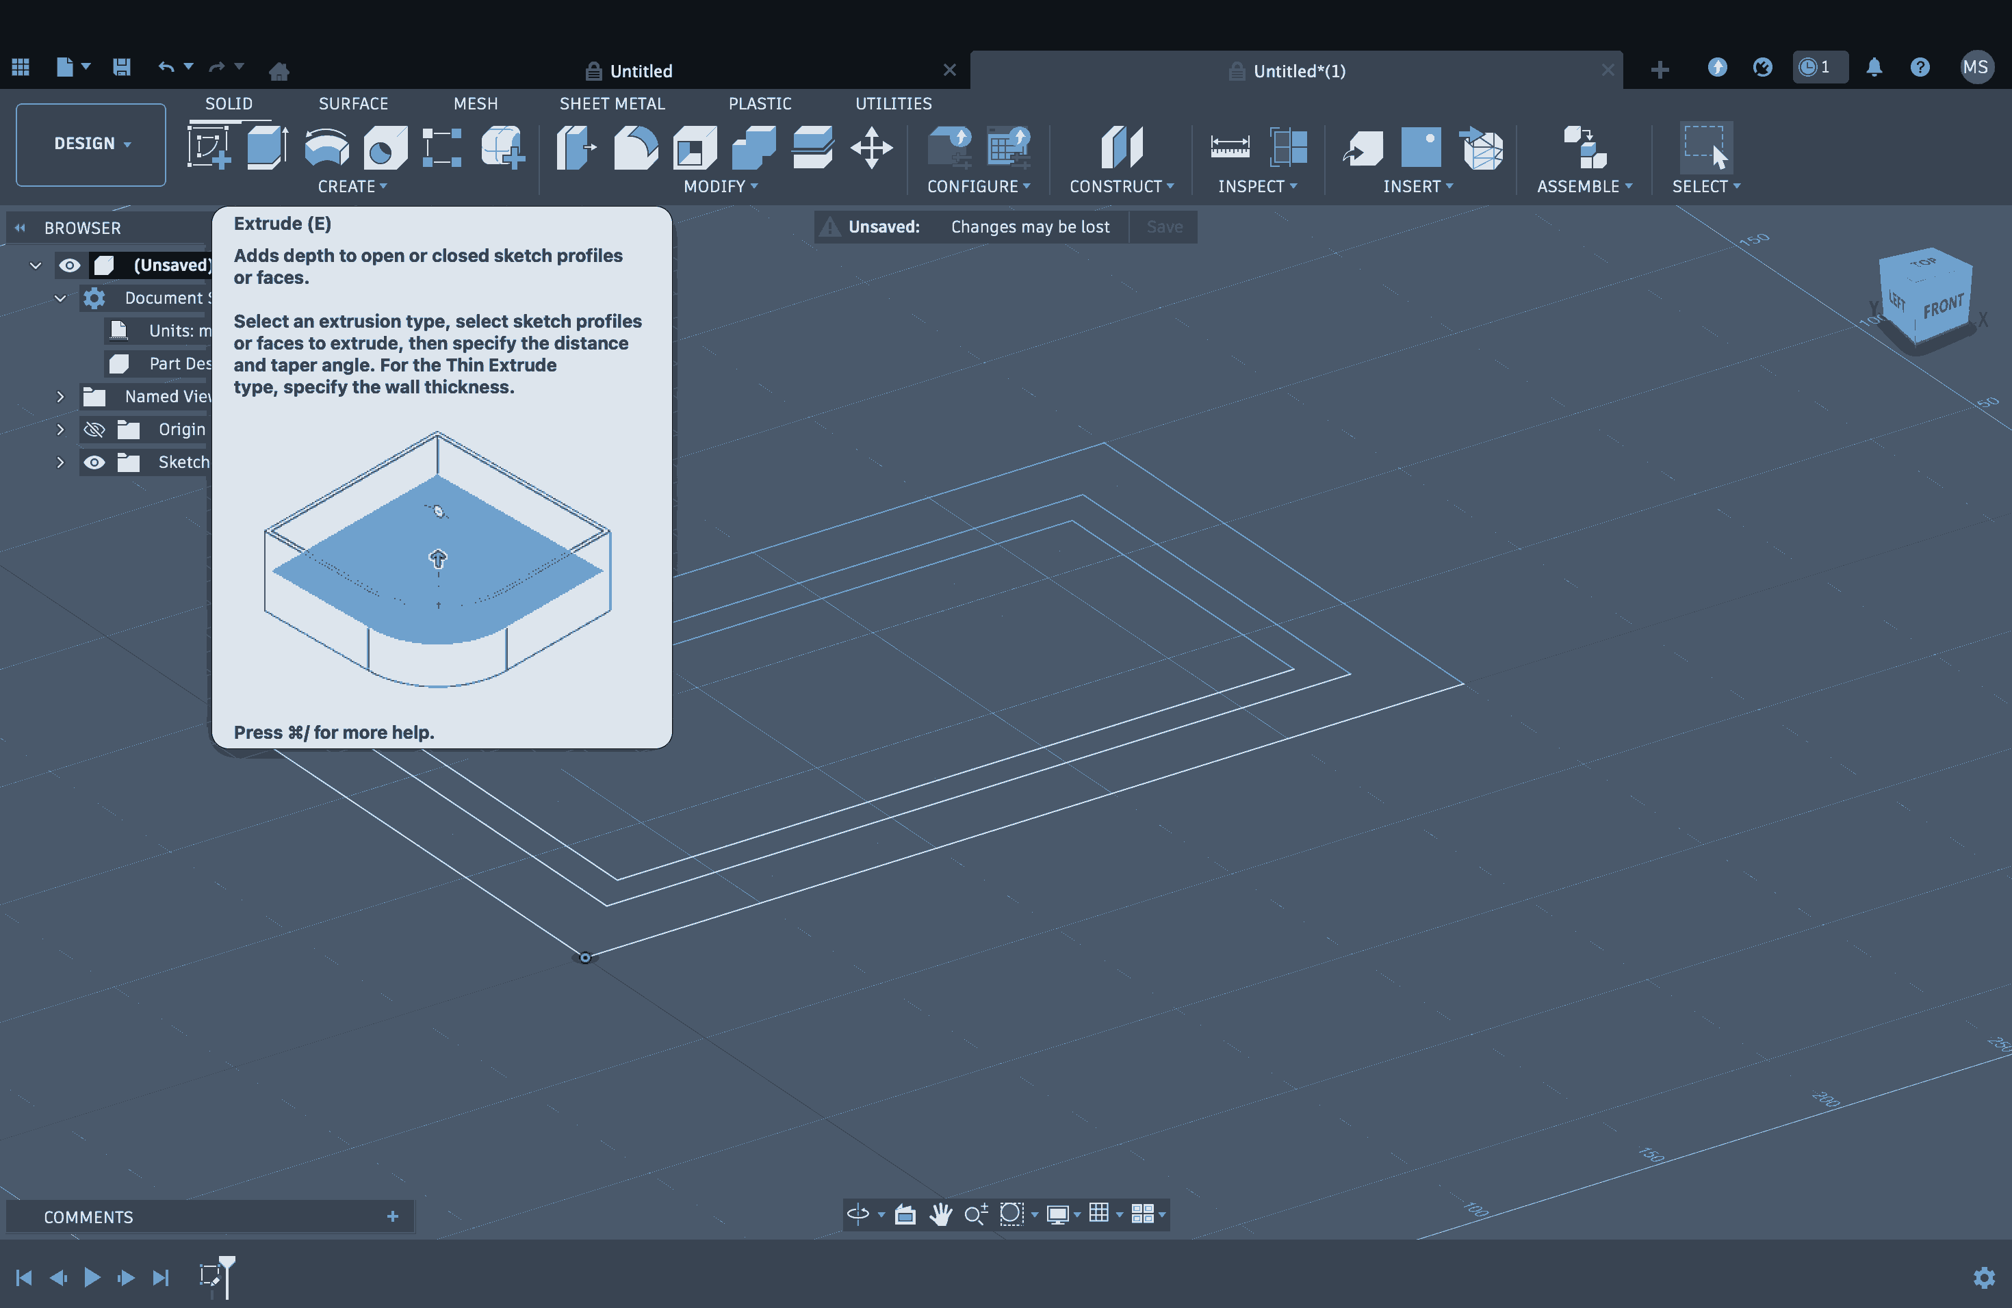2012x1308 pixels.
Task: Click the Fillet tool icon
Action: coord(636,148)
